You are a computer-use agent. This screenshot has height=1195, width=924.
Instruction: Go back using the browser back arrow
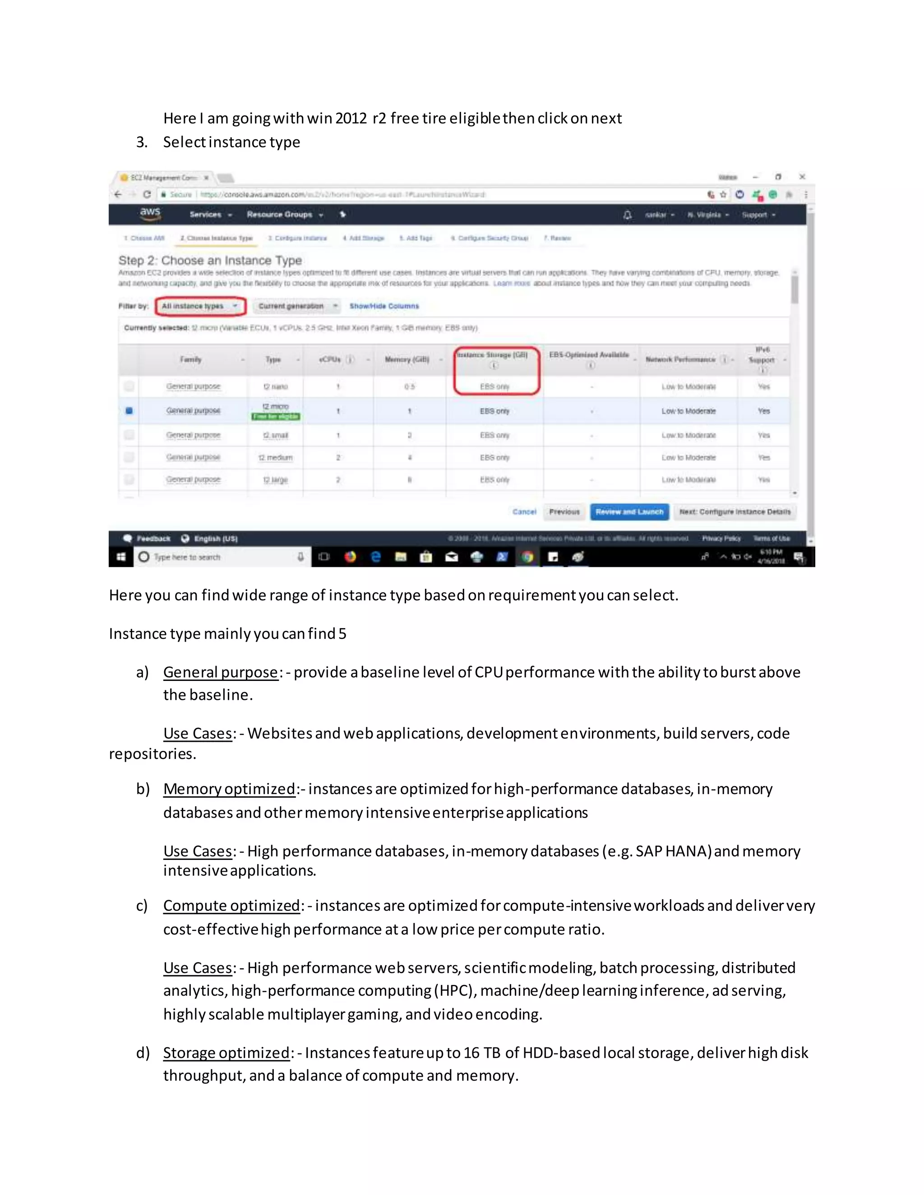click(118, 194)
